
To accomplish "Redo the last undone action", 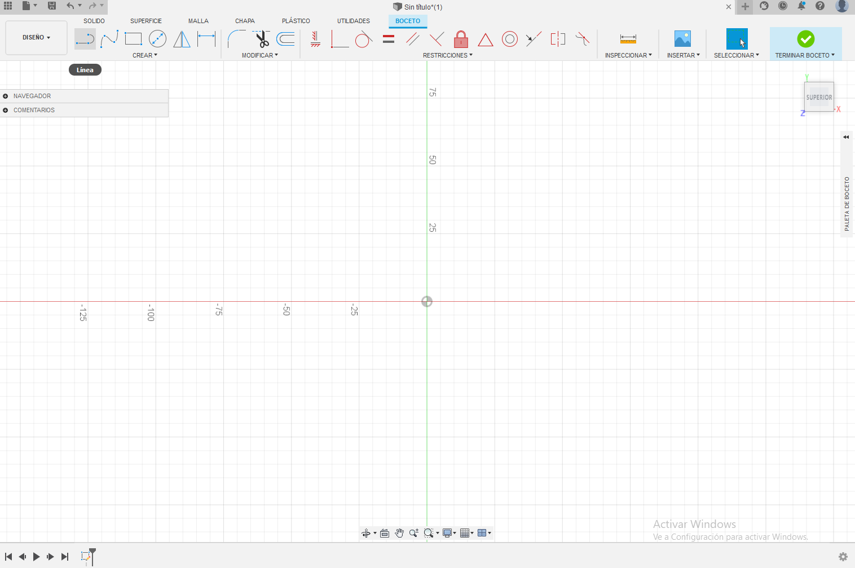I will pos(92,6).
